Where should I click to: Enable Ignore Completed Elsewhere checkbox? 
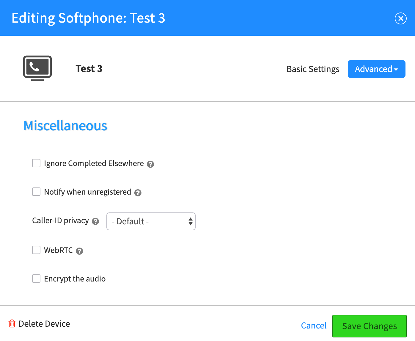(36, 163)
